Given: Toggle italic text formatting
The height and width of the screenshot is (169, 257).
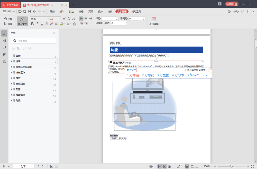Looking at the screenshot, I should point(37,24).
